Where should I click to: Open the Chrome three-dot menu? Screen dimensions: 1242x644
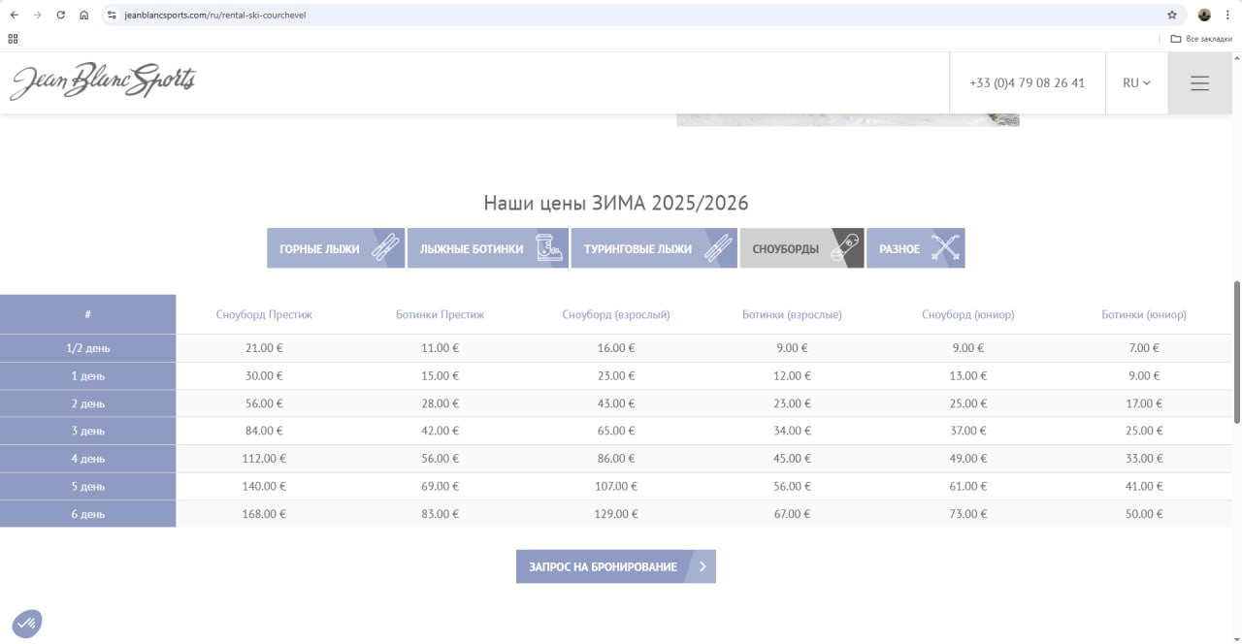[x=1227, y=15]
